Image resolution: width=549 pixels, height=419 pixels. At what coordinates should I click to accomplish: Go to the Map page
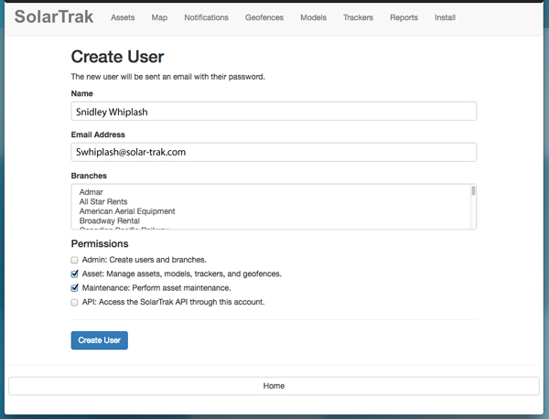point(159,17)
